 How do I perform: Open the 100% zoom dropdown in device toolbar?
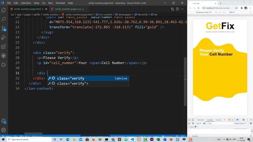coord(232,12)
